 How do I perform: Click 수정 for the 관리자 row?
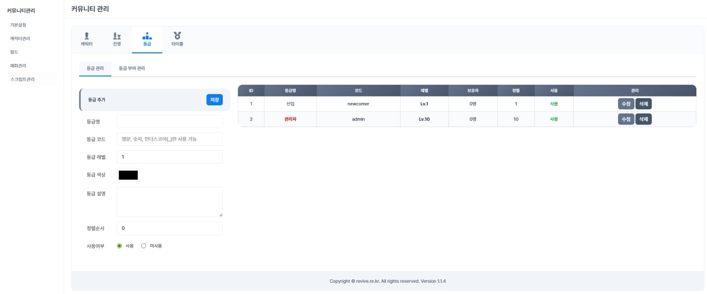pos(626,119)
